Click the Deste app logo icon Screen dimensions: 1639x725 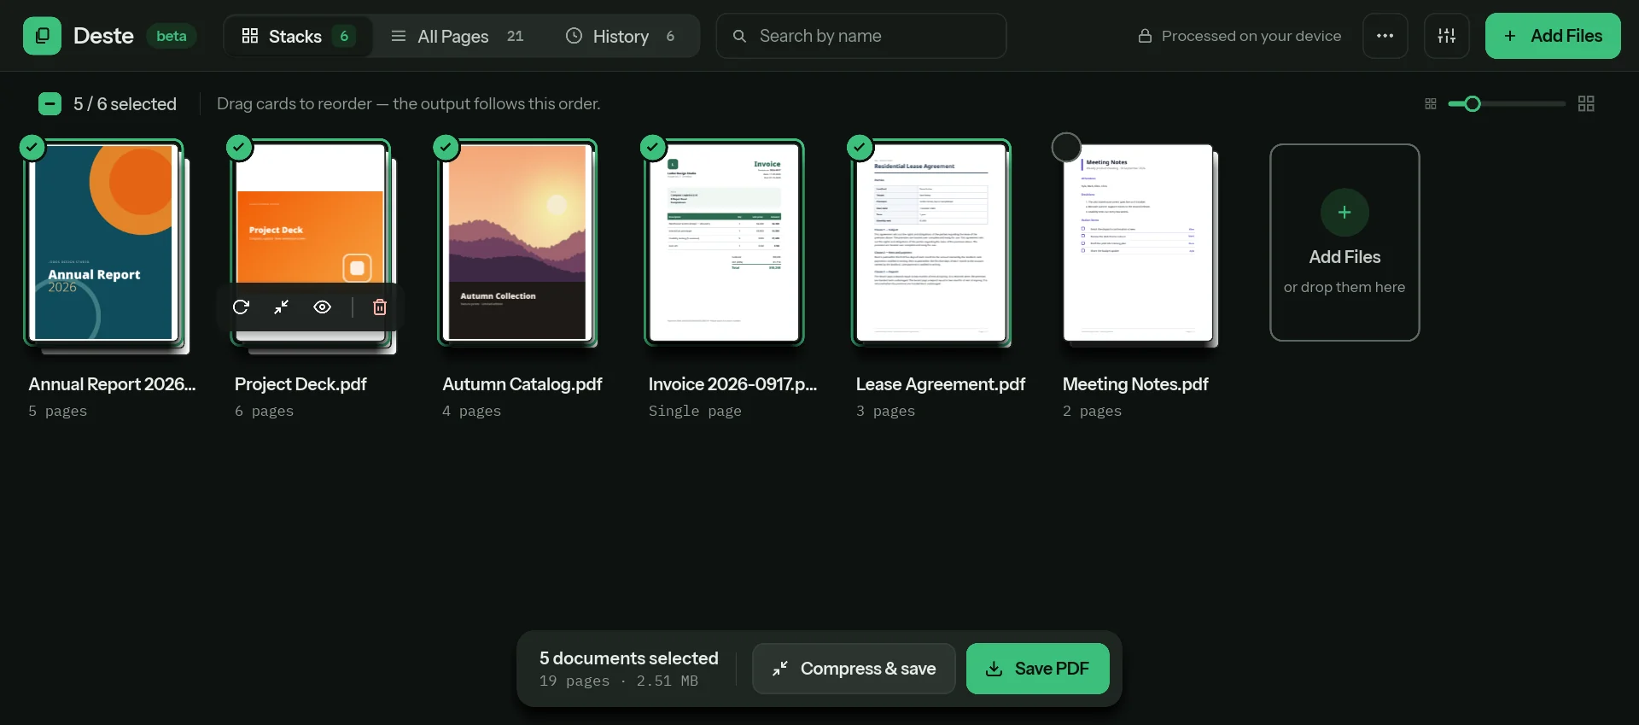click(42, 36)
